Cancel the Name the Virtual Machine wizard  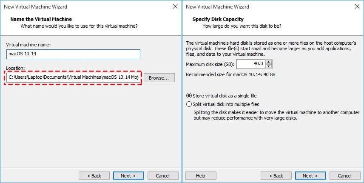(162, 176)
